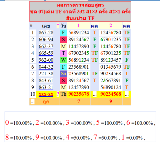This screenshot has width=160, height=146.
Task: Open the 867-28 number link
Action: 46,33
